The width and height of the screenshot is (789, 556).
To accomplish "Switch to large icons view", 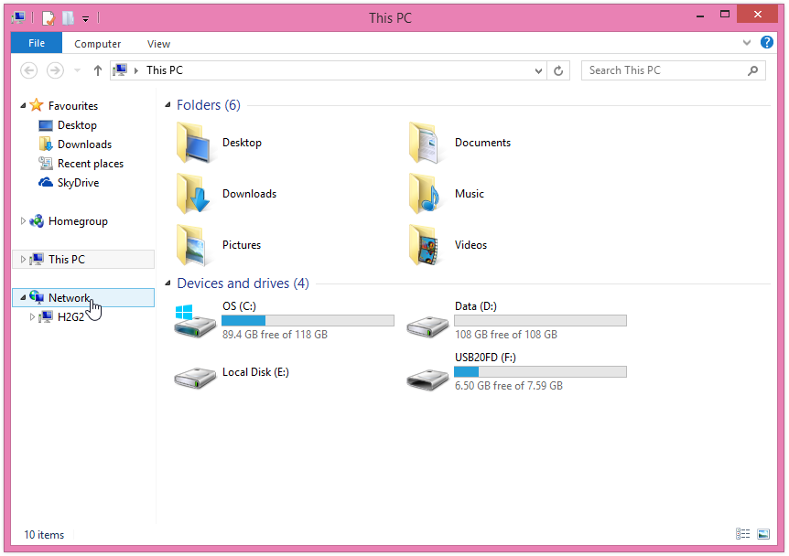I will [x=763, y=534].
